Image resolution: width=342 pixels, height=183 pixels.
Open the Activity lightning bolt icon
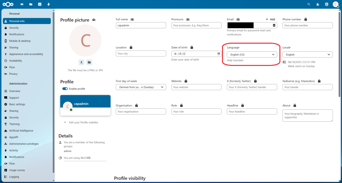49,4
